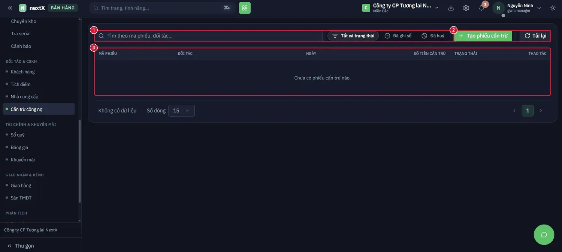Open Tra serial menu item
This screenshot has height=252, width=562.
coord(21,34)
